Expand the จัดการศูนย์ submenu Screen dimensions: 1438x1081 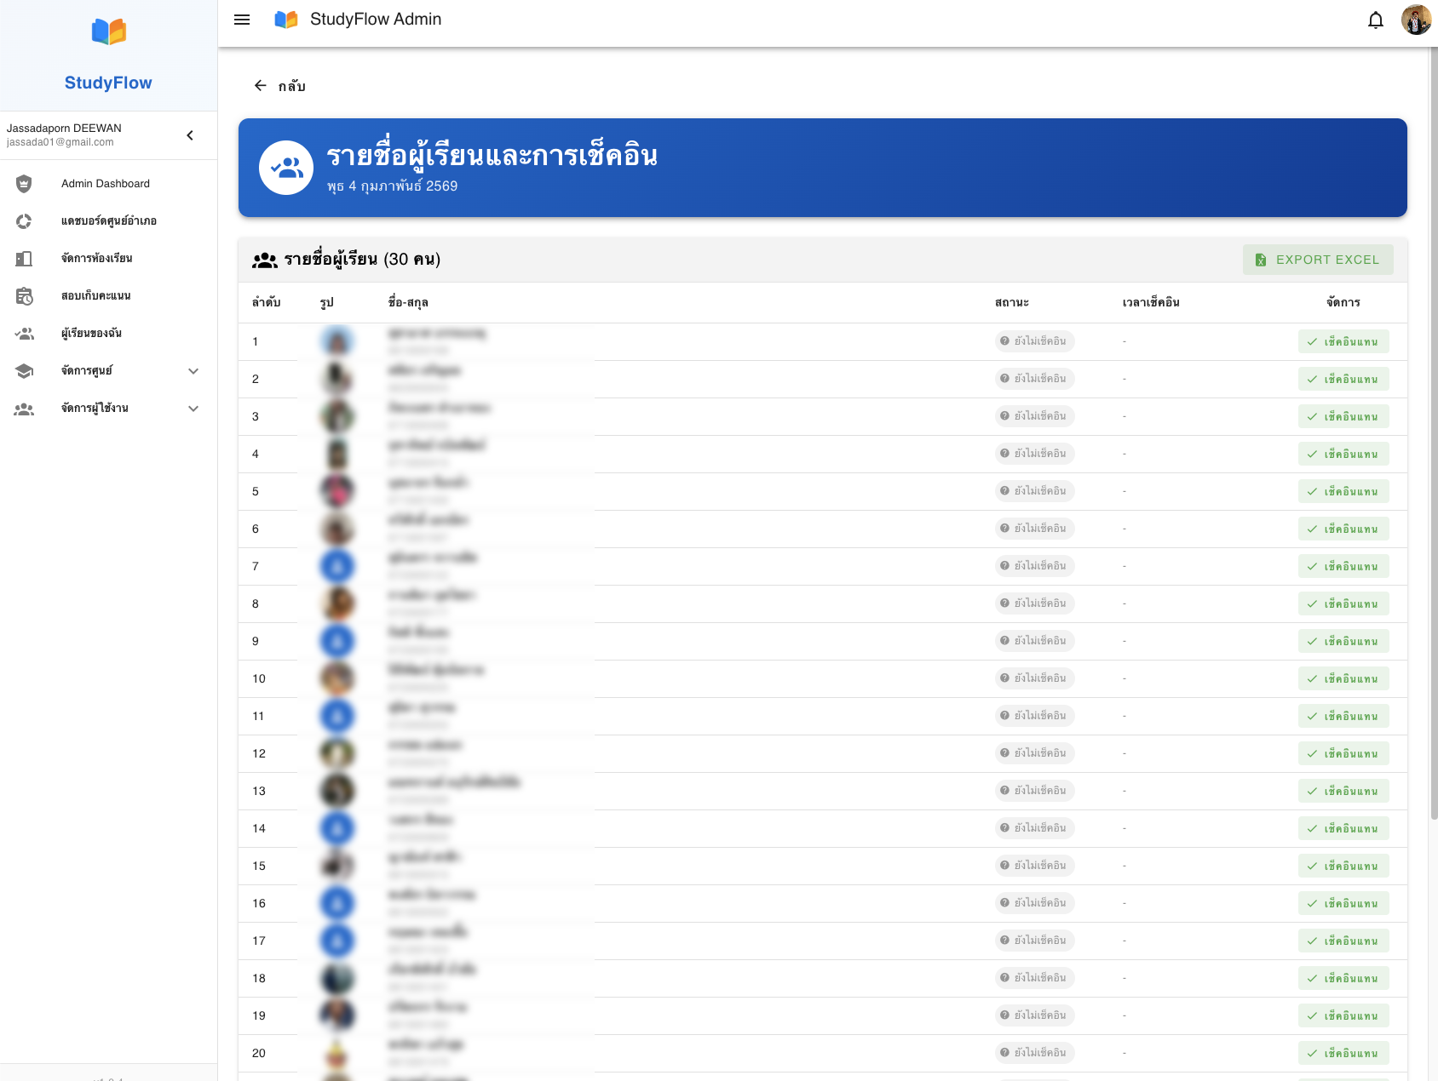pyautogui.click(x=193, y=371)
